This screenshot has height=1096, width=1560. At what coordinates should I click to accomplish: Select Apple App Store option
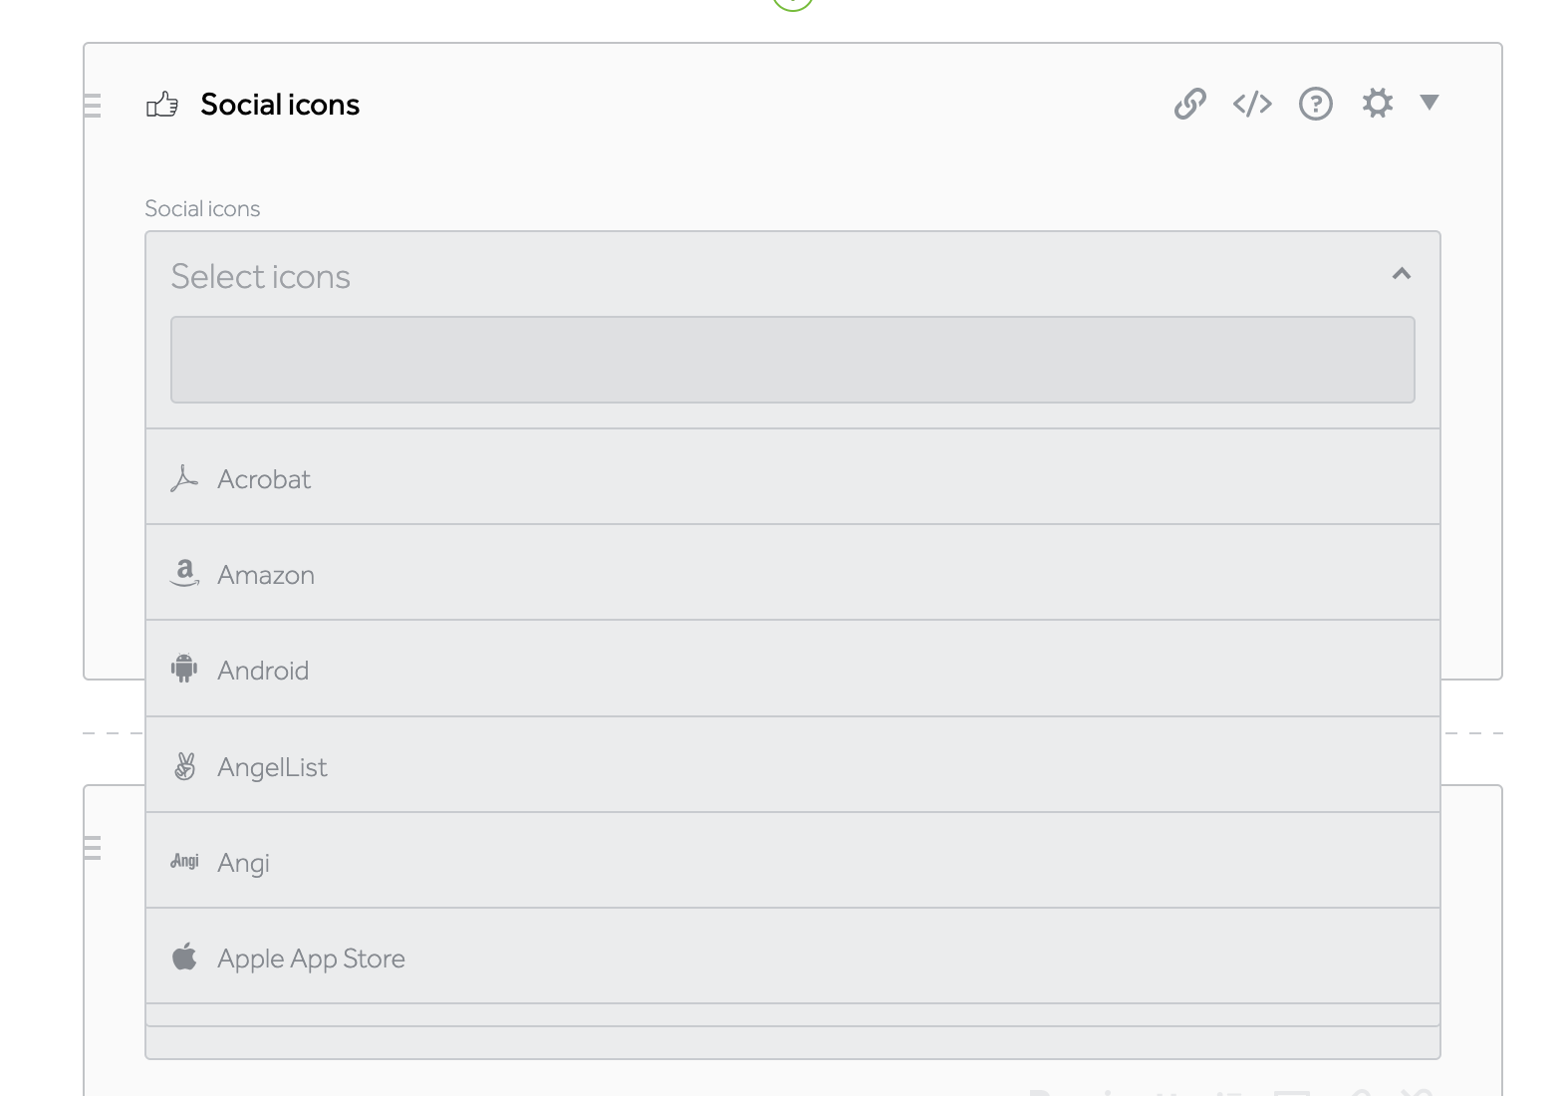tap(793, 957)
